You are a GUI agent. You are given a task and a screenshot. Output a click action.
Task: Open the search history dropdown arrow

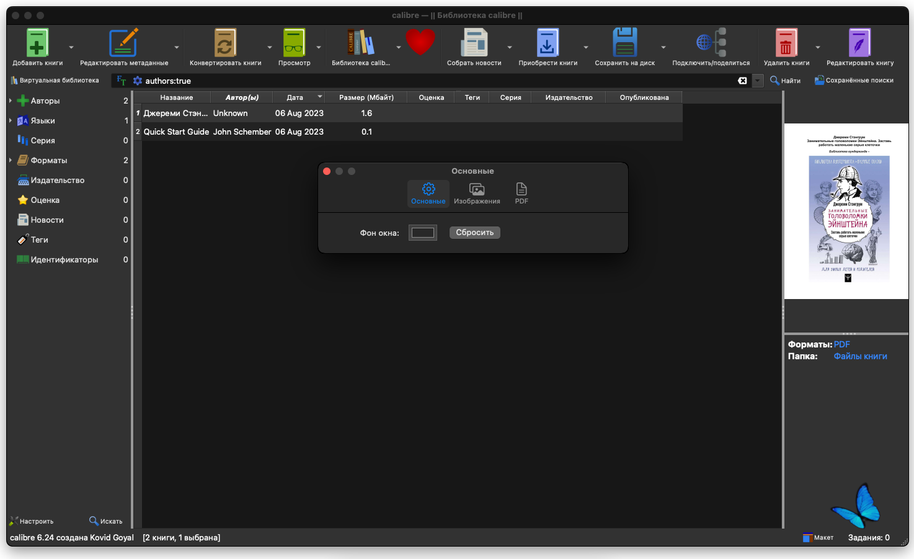pos(758,81)
